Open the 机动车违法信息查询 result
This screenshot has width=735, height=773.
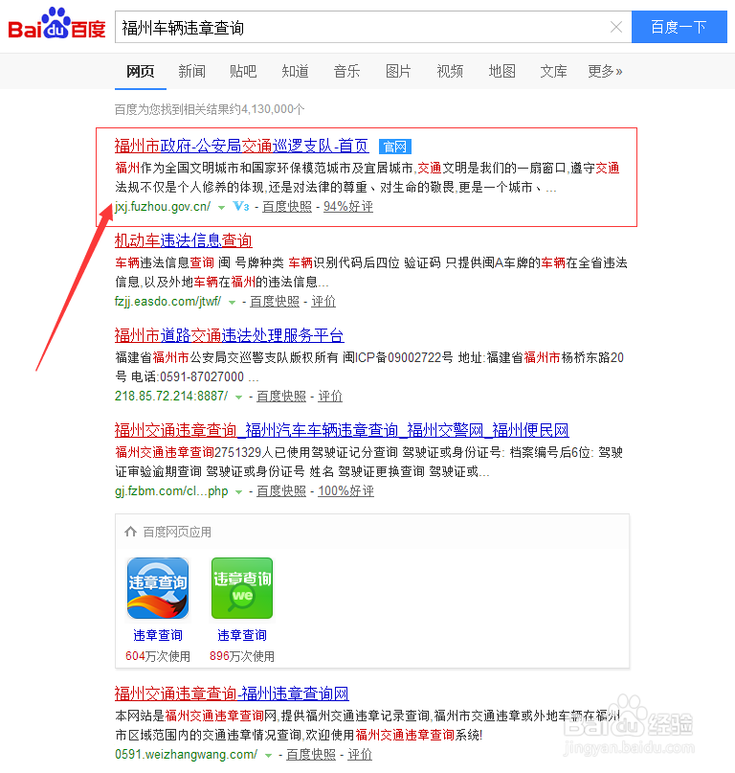click(183, 240)
